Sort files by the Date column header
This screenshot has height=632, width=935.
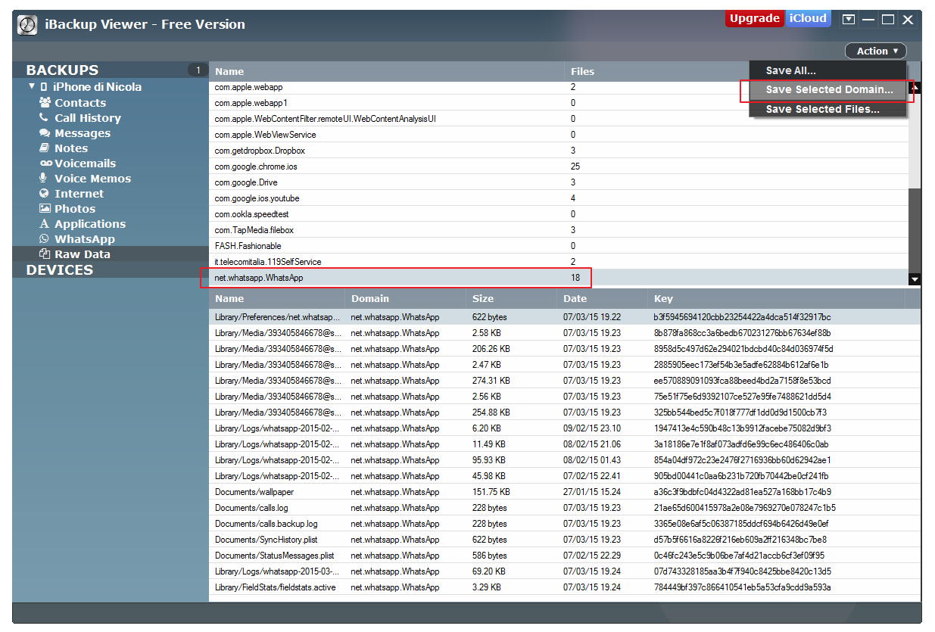coord(602,298)
